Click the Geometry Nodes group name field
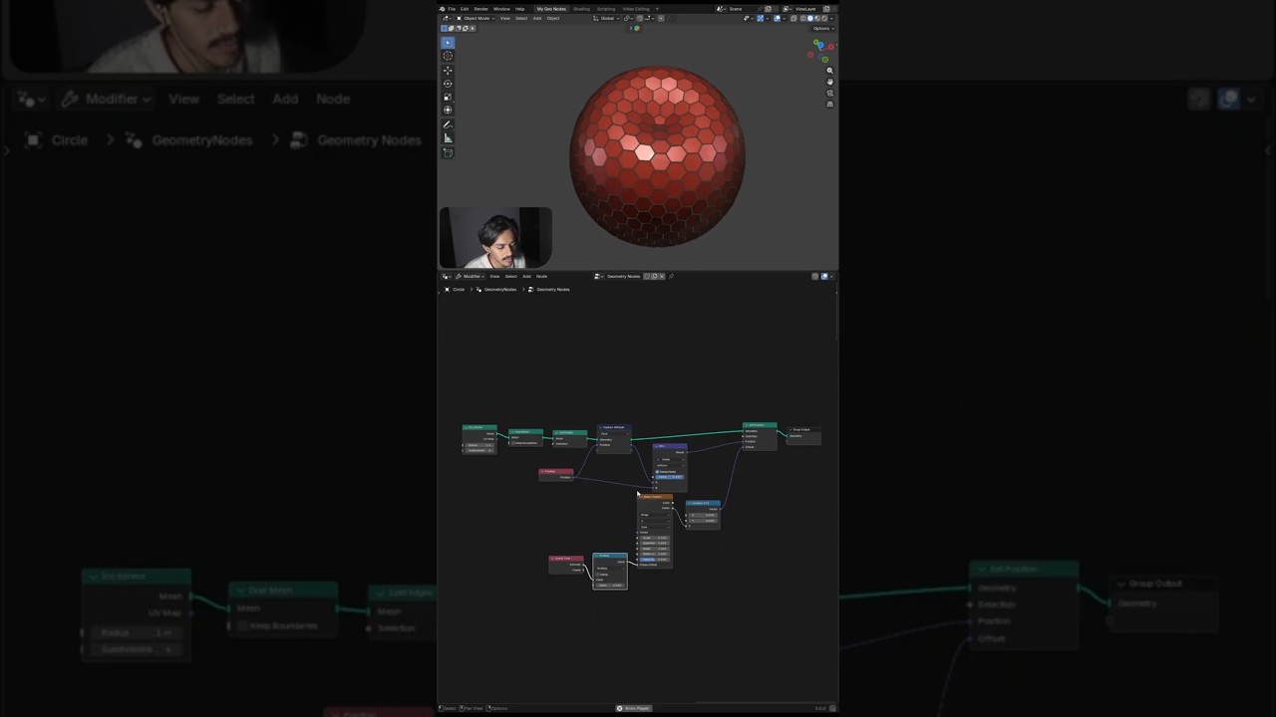 click(623, 276)
